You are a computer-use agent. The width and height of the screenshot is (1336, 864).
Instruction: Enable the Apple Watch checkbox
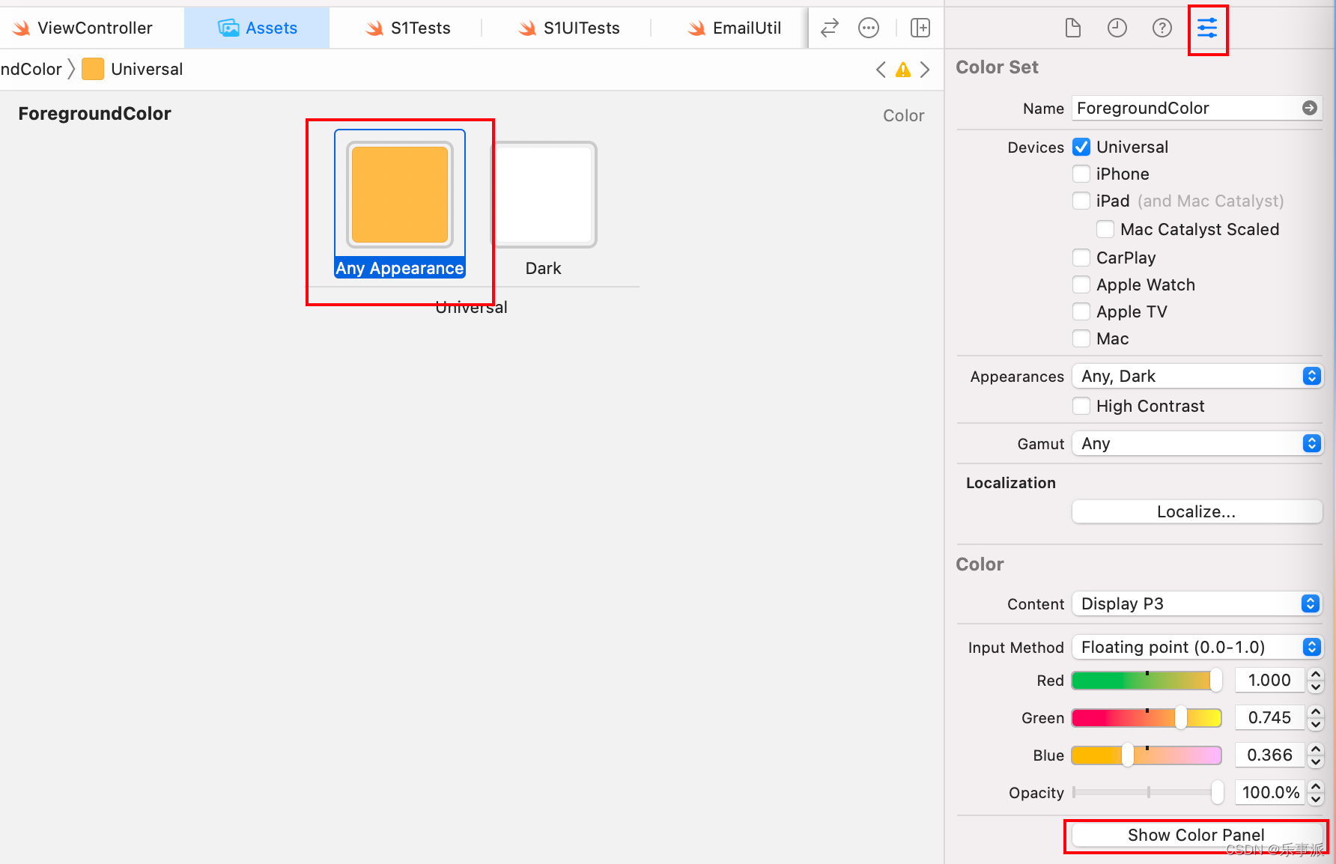1081,285
